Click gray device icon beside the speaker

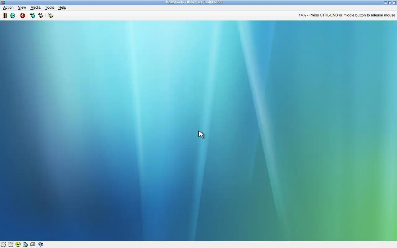[x=33, y=244]
